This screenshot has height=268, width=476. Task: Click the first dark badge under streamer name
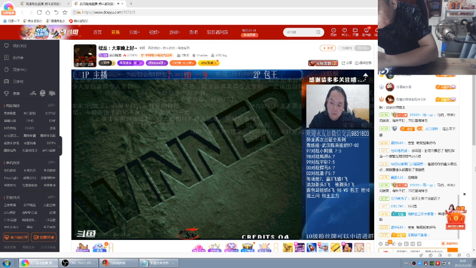107,63
